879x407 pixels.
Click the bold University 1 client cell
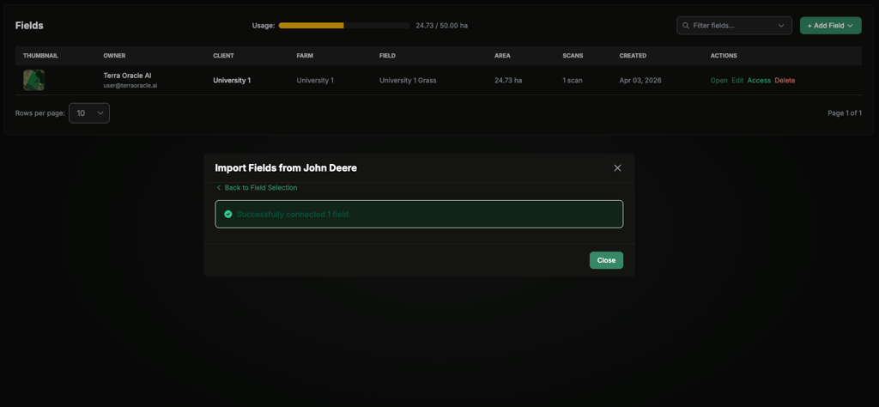pos(232,80)
